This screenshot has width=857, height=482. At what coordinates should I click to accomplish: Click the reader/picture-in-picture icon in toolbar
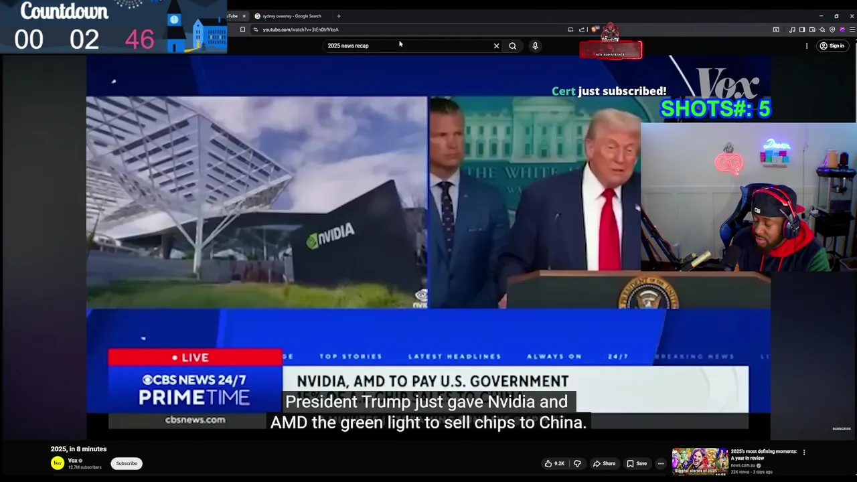click(x=776, y=29)
